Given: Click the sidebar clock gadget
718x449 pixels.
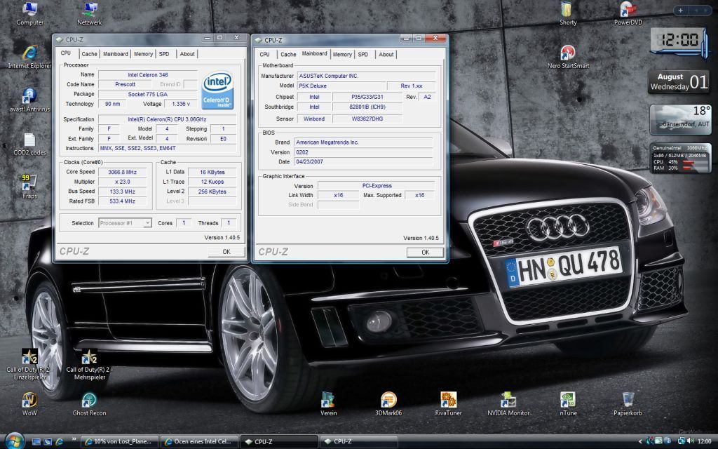Looking at the screenshot, I should [x=679, y=42].
